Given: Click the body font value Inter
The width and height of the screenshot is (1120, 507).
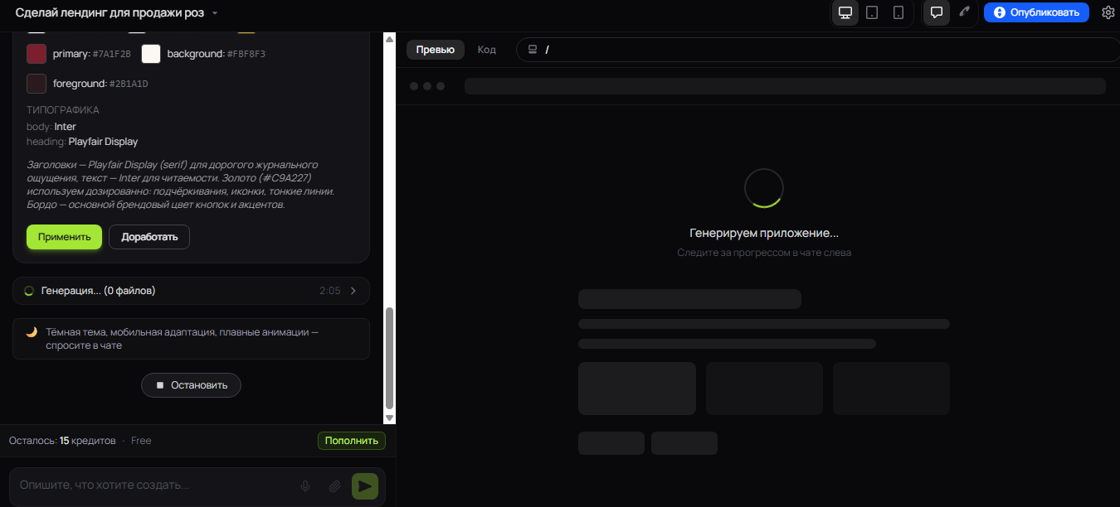Looking at the screenshot, I should [x=65, y=127].
